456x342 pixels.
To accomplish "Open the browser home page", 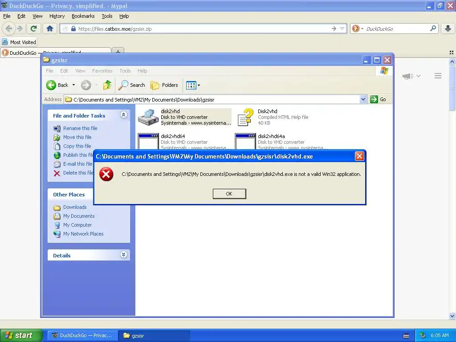I will [x=50, y=28].
